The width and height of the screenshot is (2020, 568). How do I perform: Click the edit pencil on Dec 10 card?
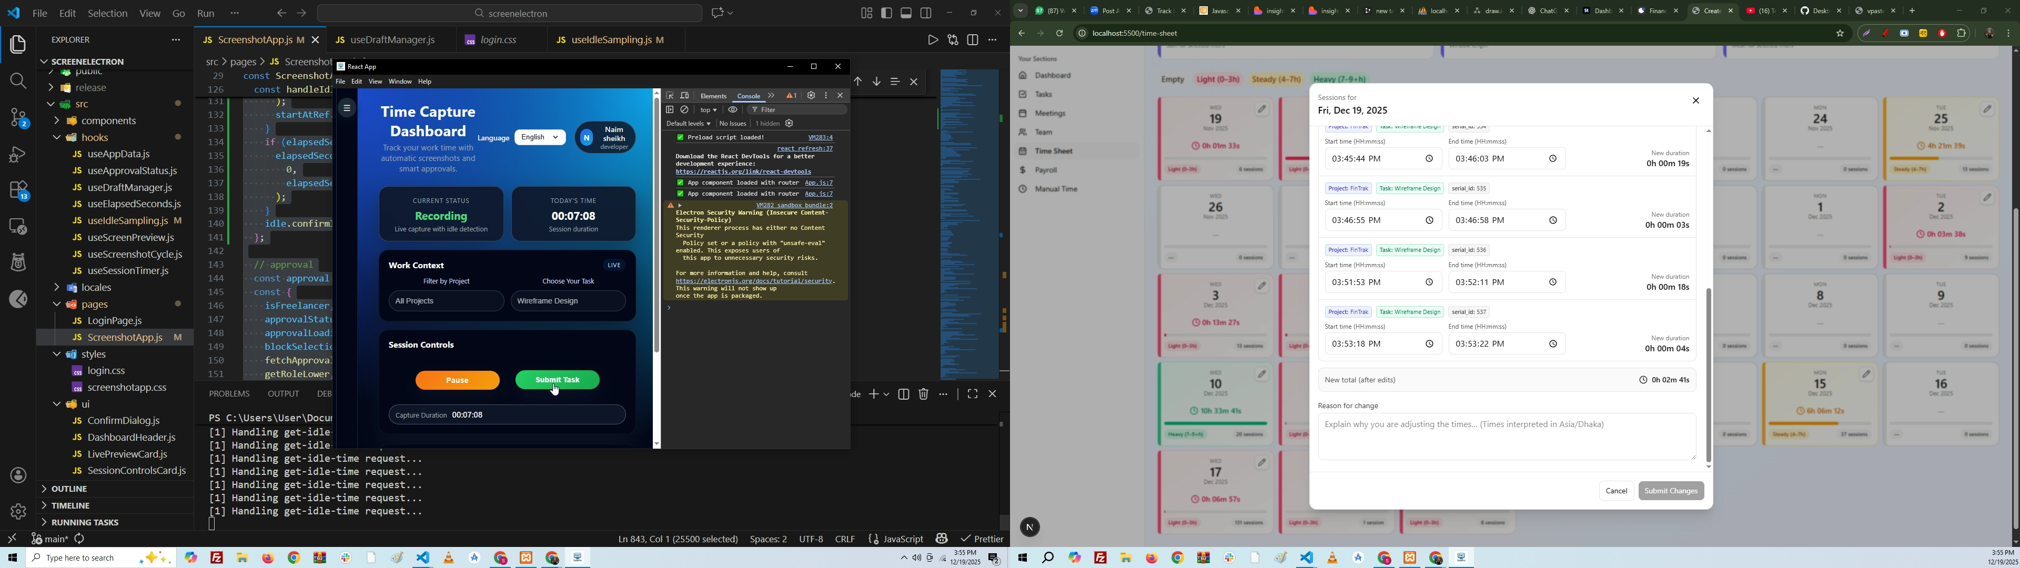point(1262,374)
